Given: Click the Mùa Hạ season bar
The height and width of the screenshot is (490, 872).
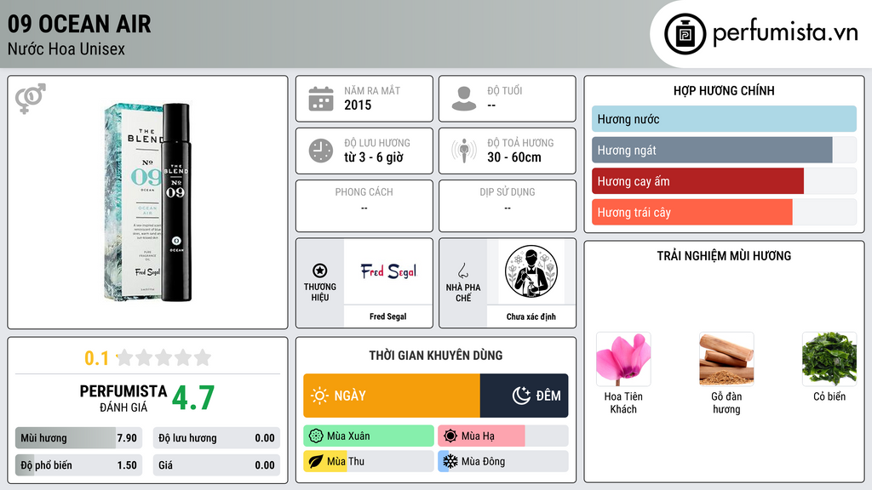Looking at the screenshot, I should 502,436.
